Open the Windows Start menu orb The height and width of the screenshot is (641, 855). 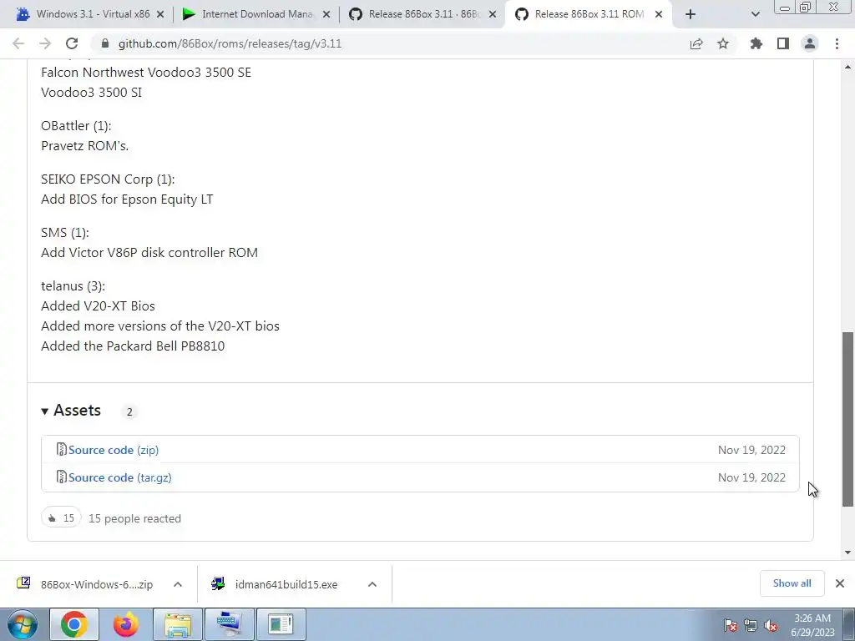[x=22, y=624]
